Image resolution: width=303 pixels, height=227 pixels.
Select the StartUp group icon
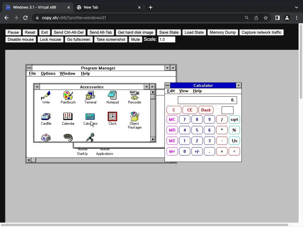coord(82,152)
